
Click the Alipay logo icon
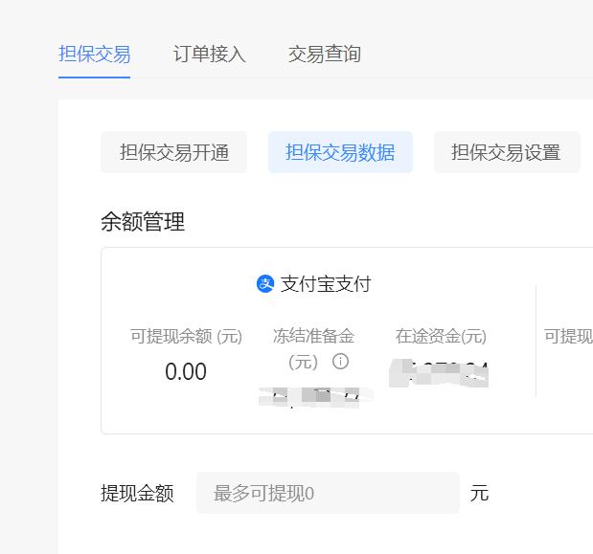265,284
